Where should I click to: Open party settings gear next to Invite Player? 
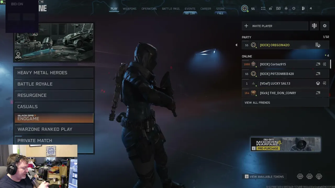tap(325, 26)
